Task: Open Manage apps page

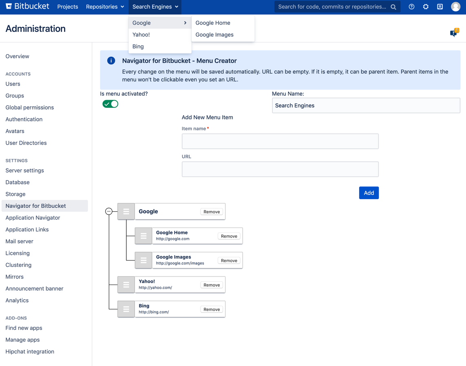Action: [x=22, y=340]
